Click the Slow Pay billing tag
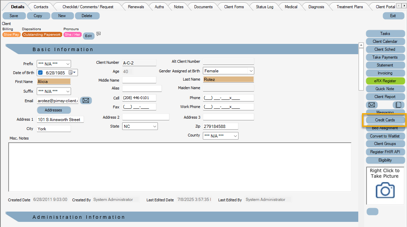407x227 pixels. click(11, 34)
